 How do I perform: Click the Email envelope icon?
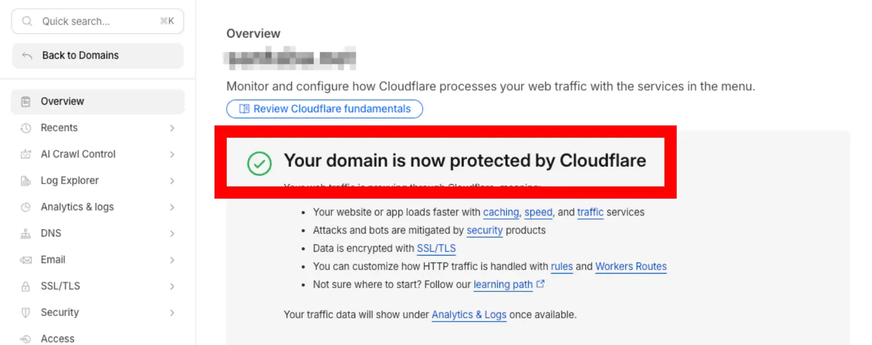click(x=26, y=260)
